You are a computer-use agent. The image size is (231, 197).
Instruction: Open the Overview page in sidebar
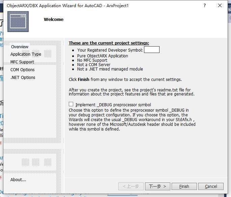20,47
